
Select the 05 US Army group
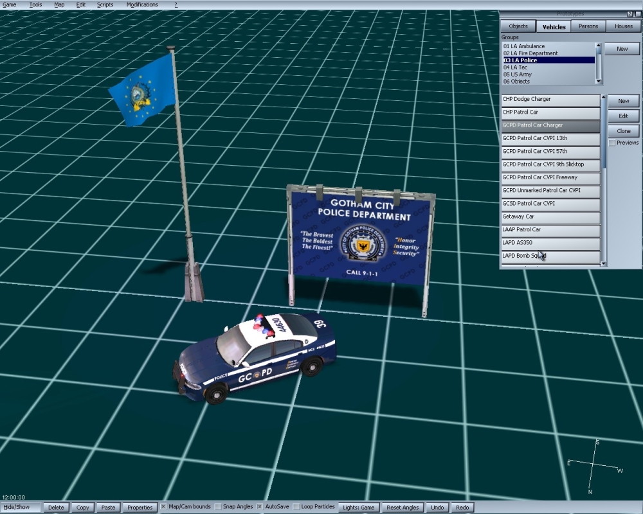(x=548, y=74)
